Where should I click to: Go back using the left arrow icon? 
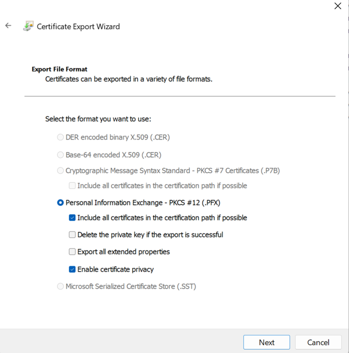point(8,25)
